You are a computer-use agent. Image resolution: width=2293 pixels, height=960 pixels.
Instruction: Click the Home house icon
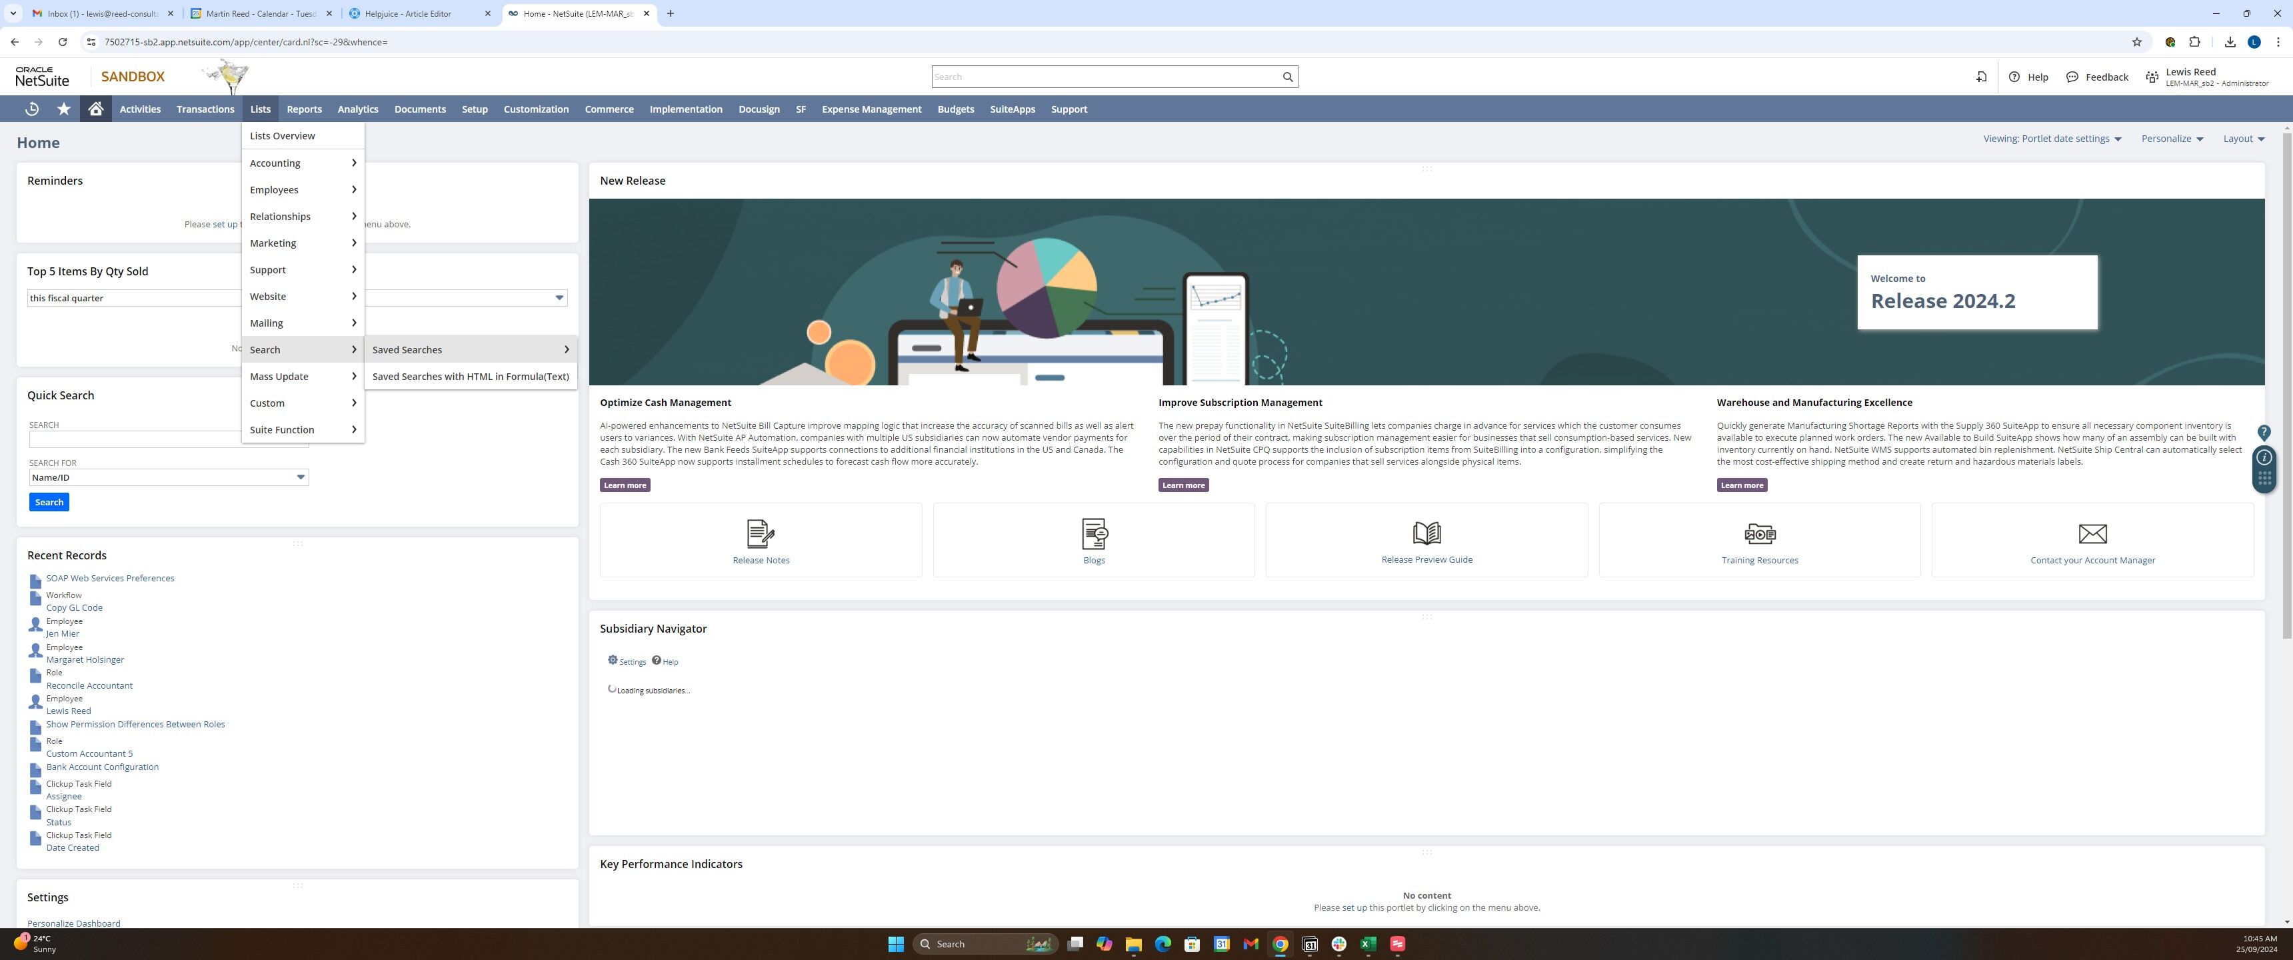pos(95,109)
